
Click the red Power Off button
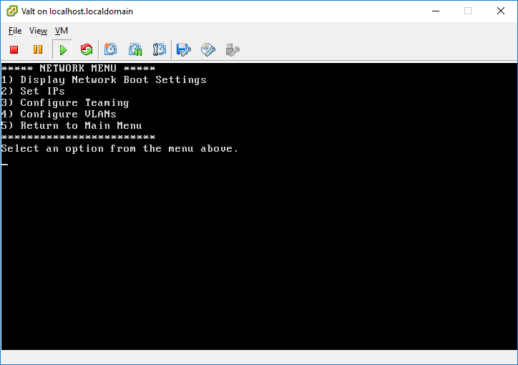[14, 50]
